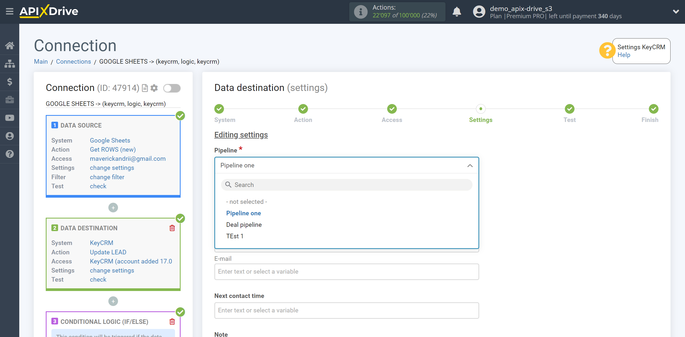The width and height of the screenshot is (685, 337).
Task: Go to the Finish step
Action: point(653,109)
